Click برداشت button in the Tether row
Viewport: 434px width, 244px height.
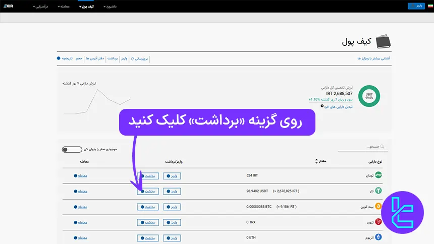[x=148, y=191]
